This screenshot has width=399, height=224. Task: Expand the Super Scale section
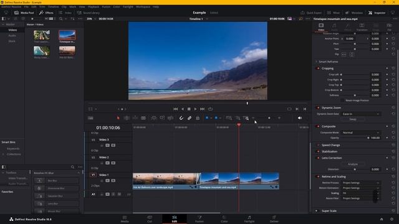329,211
